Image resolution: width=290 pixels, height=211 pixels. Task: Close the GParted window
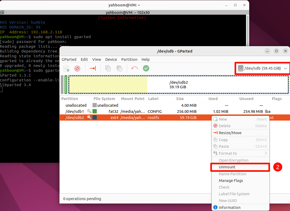[x=285, y=51]
